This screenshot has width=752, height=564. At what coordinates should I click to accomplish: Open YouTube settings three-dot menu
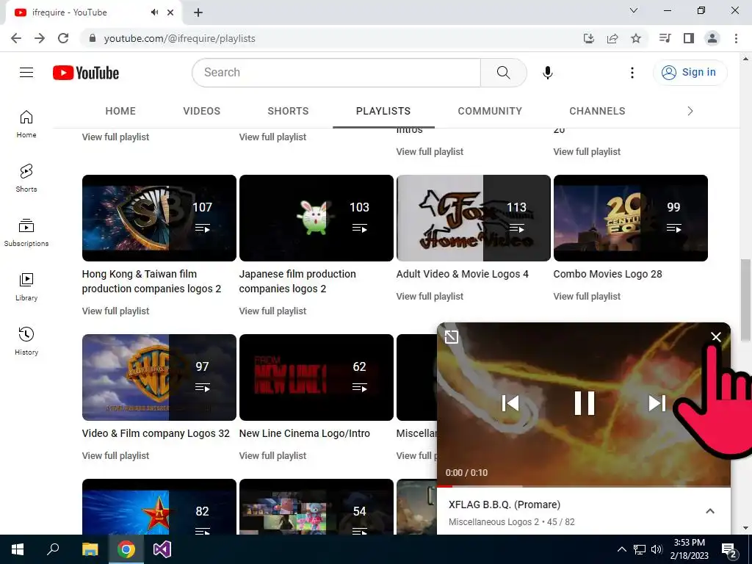632,73
